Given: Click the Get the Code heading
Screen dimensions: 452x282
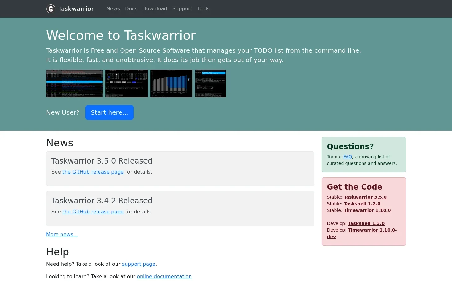Looking at the screenshot, I should pyautogui.click(x=354, y=187).
